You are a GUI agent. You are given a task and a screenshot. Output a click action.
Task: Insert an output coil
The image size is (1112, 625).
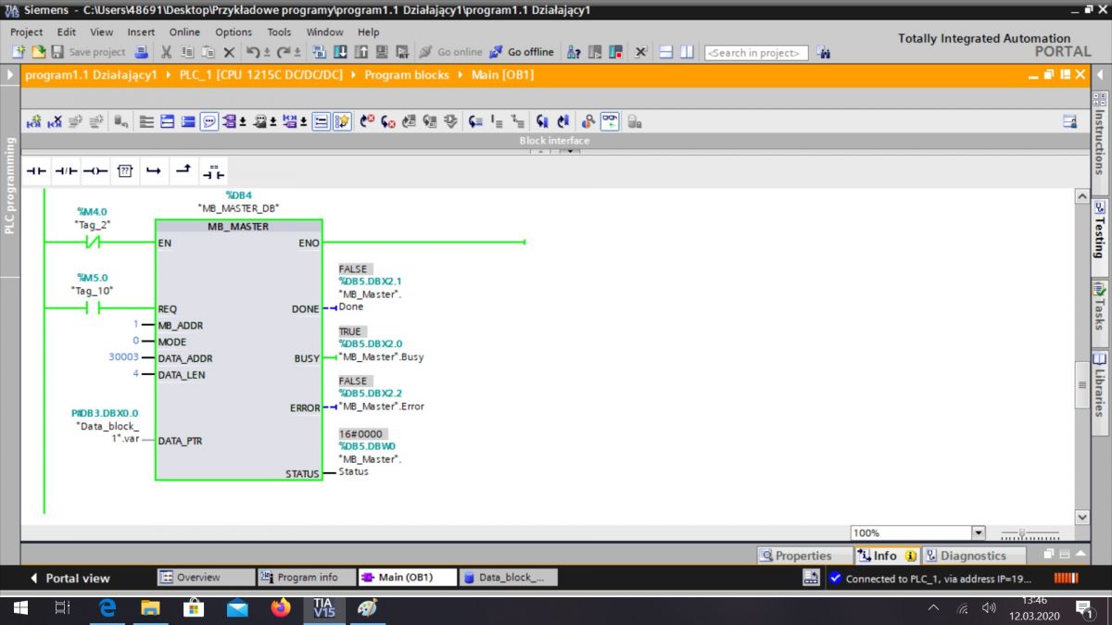point(95,171)
